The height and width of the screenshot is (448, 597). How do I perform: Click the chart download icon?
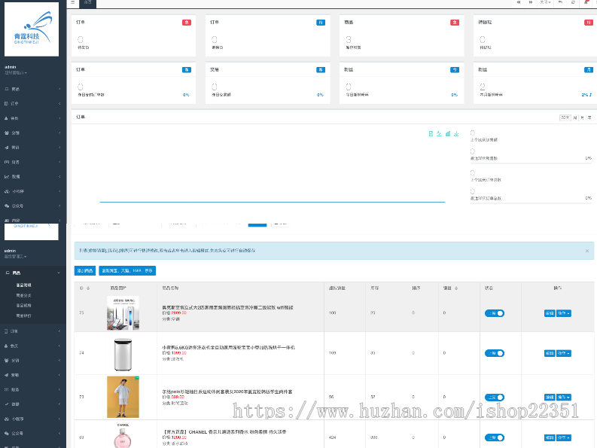[x=456, y=133]
